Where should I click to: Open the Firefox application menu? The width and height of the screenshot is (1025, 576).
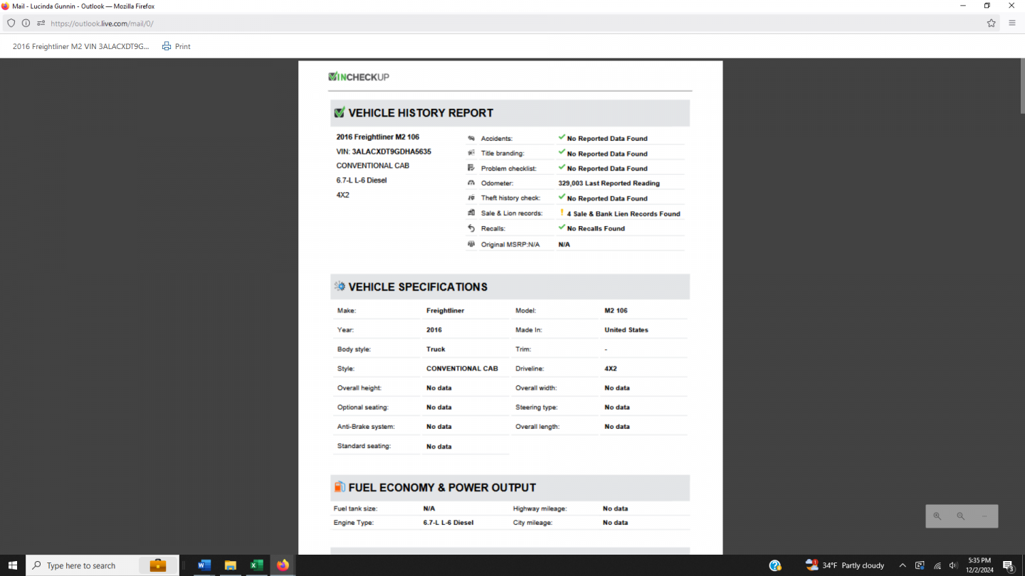[1012, 23]
